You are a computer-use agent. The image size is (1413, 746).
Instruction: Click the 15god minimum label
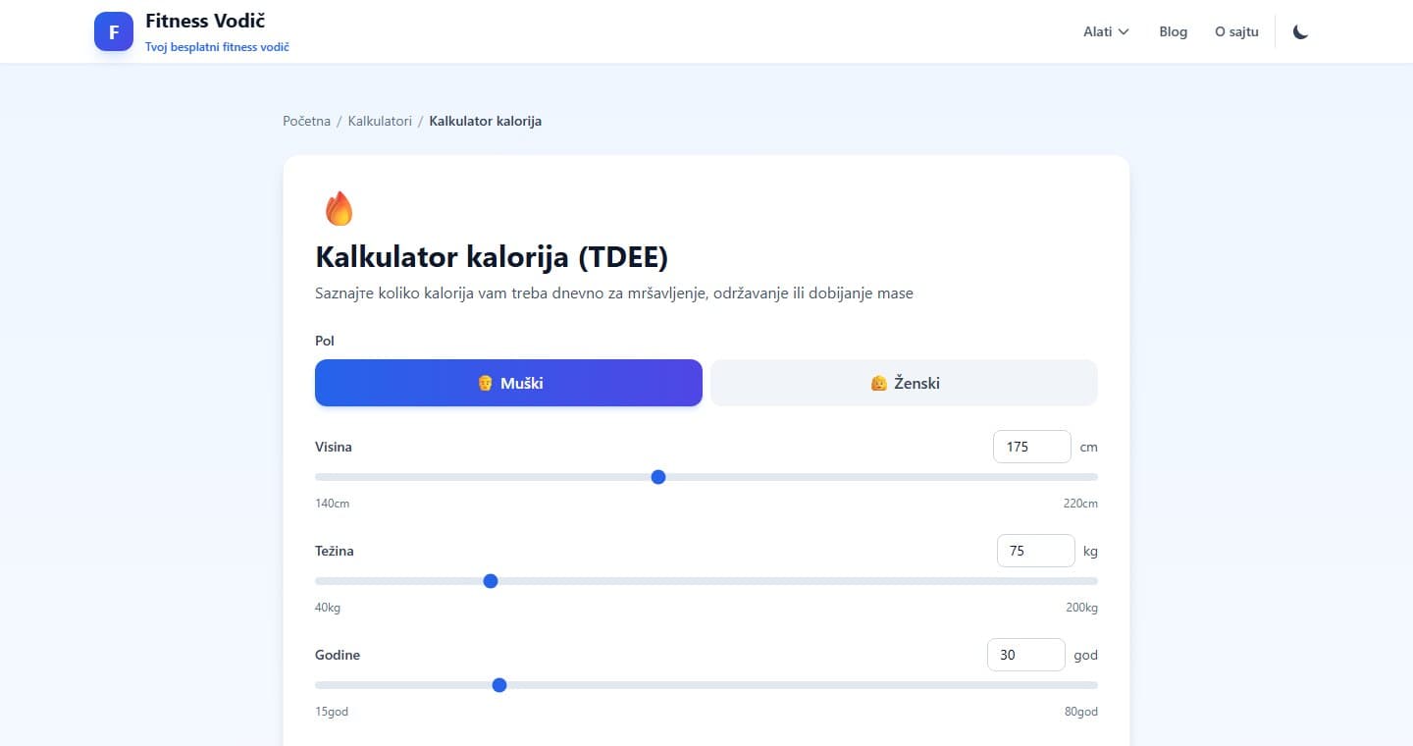332,712
